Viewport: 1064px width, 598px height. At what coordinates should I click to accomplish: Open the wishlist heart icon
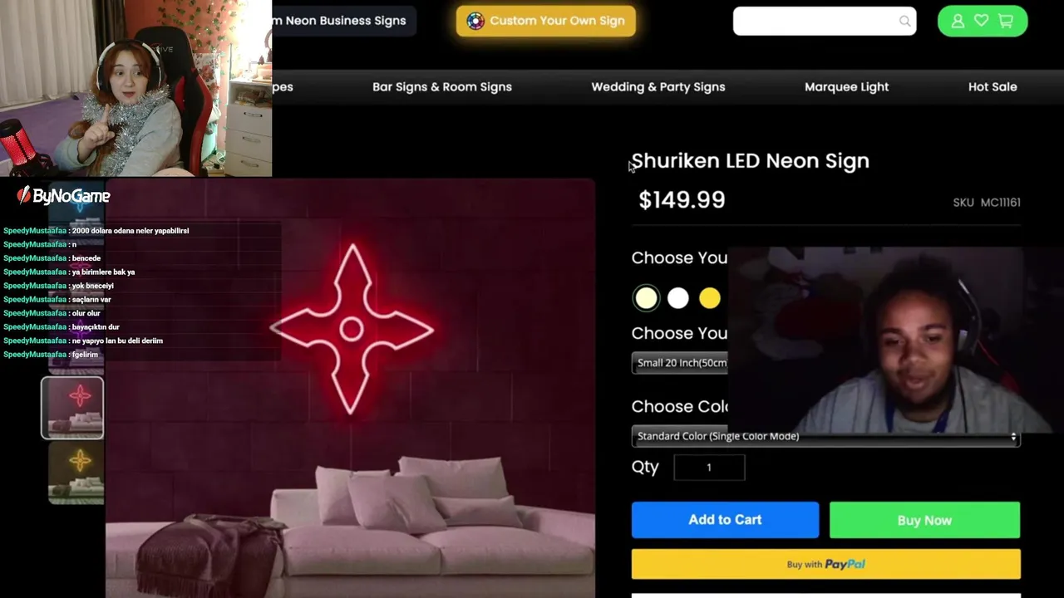(x=982, y=21)
